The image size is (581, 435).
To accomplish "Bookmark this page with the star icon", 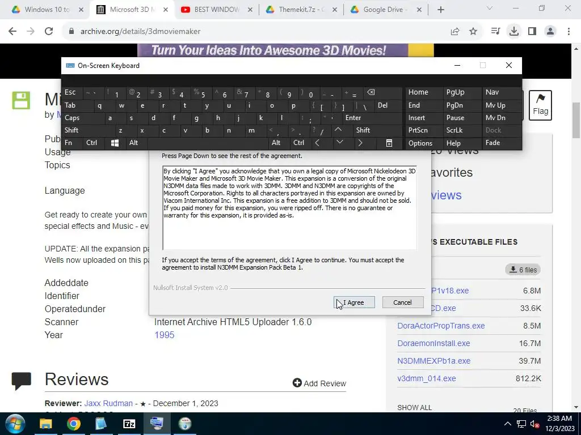I will click(473, 32).
